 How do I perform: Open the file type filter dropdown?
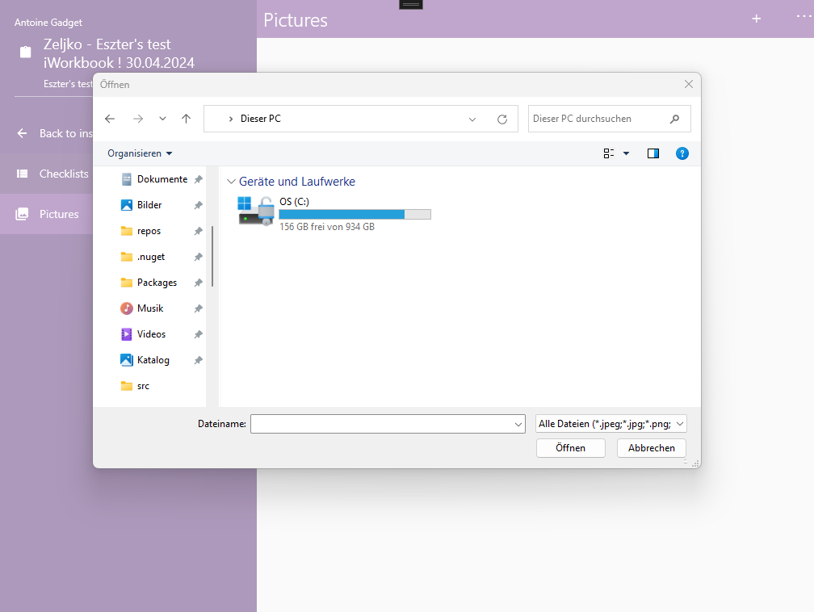coord(610,423)
